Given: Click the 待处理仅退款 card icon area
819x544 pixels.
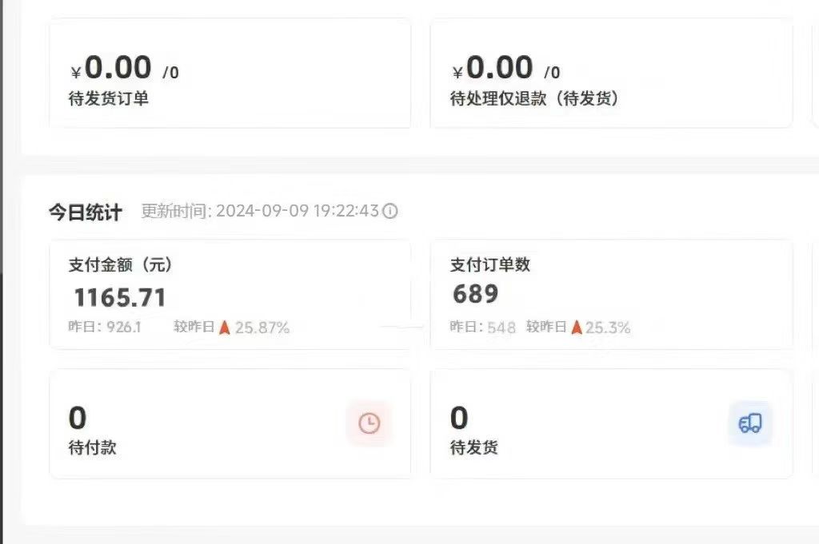Looking at the screenshot, I should coord(612,72).
